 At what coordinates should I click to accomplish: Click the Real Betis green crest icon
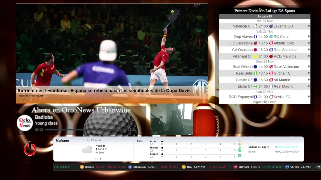coord(255,73)
